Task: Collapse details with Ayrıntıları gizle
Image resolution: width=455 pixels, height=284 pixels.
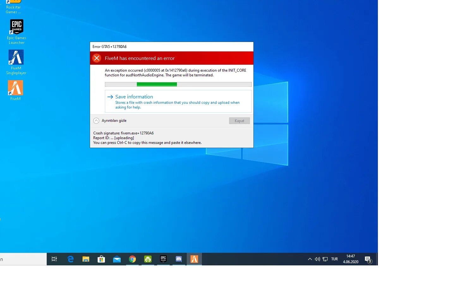Action: 110,121
